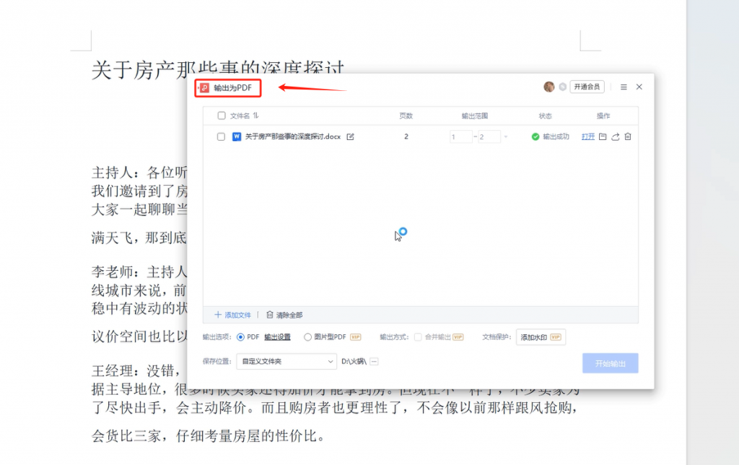Click the output range end page field

point(489,136)
